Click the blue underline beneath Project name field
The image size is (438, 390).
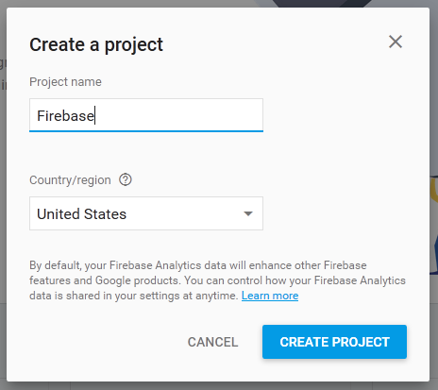click(x=146, y=130)
